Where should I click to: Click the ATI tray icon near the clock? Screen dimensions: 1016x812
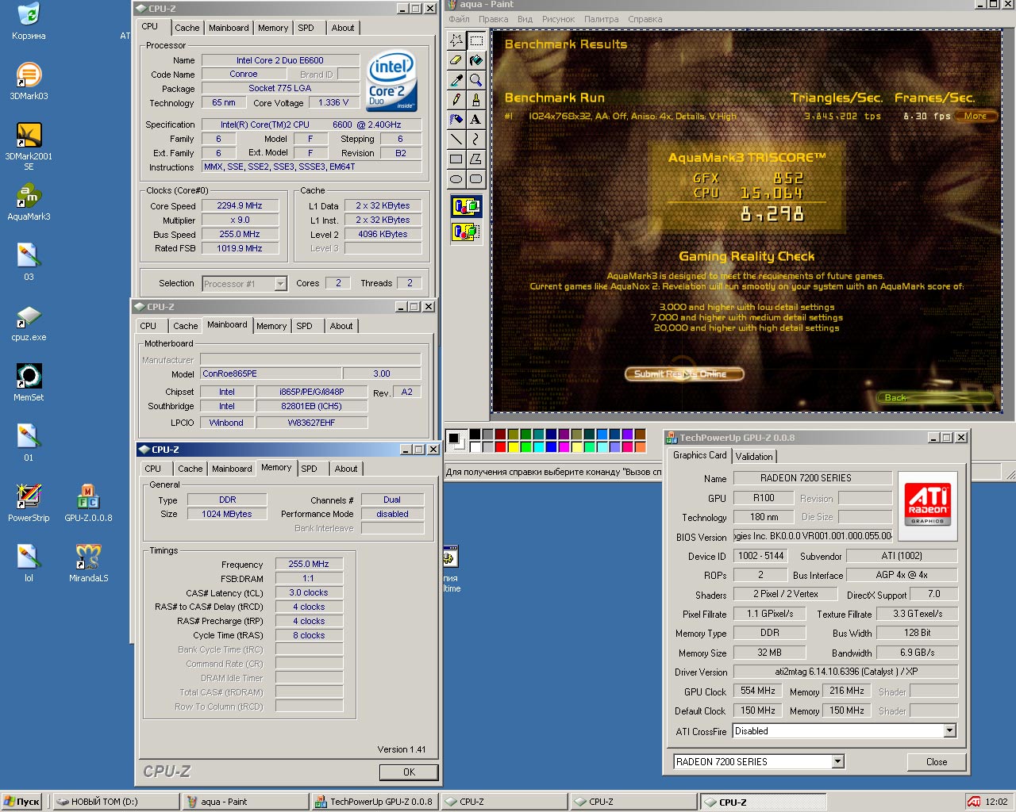point(973,802)
